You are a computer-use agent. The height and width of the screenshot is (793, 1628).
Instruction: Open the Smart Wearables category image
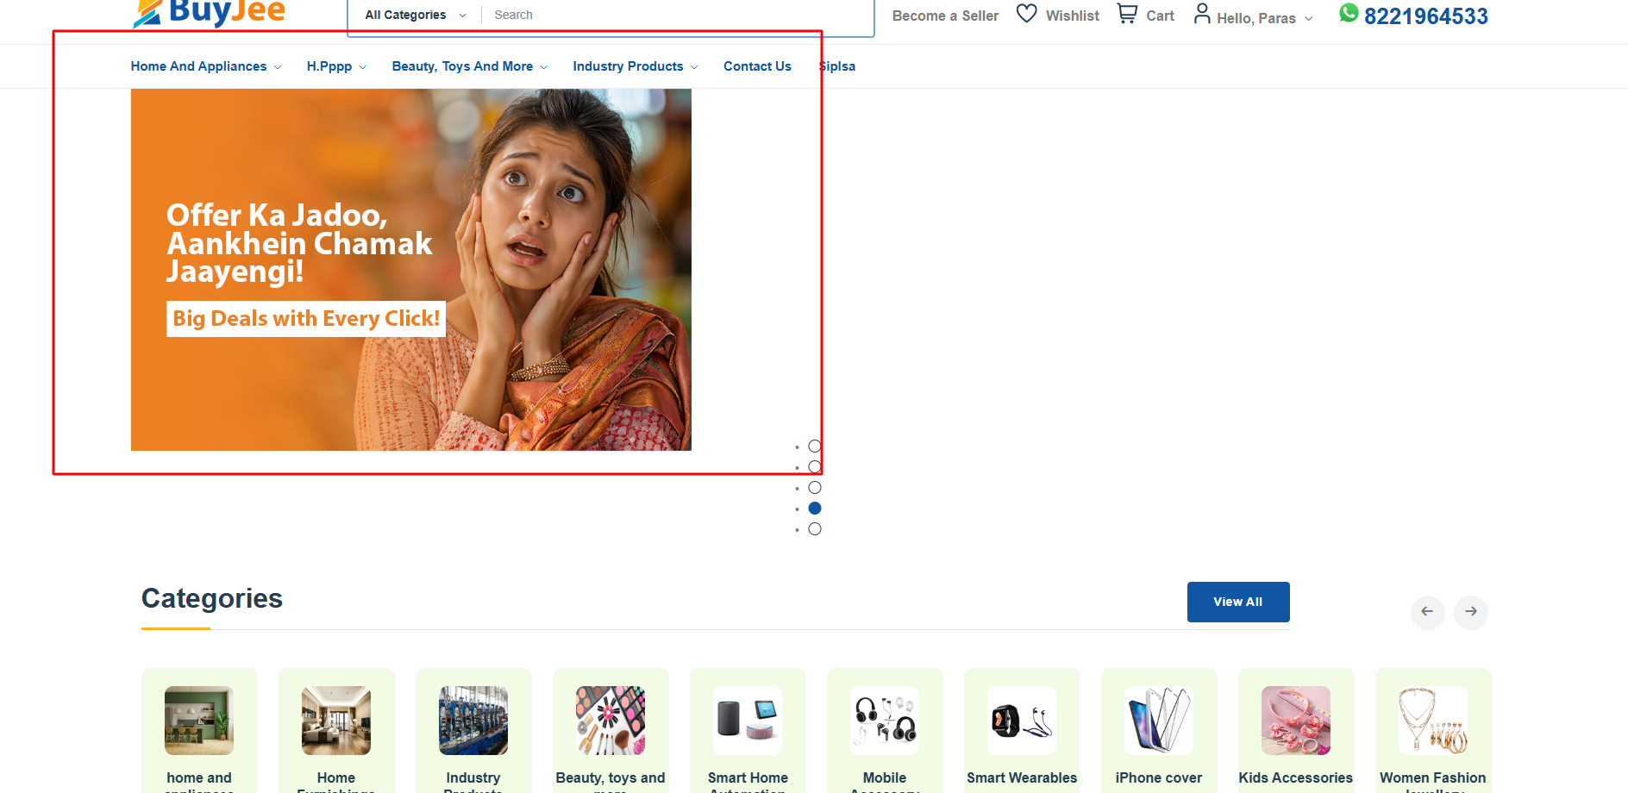tap(1022, 721)
